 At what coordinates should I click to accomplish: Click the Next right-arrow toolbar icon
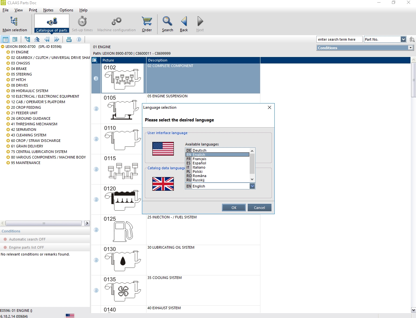pos(200,24)
